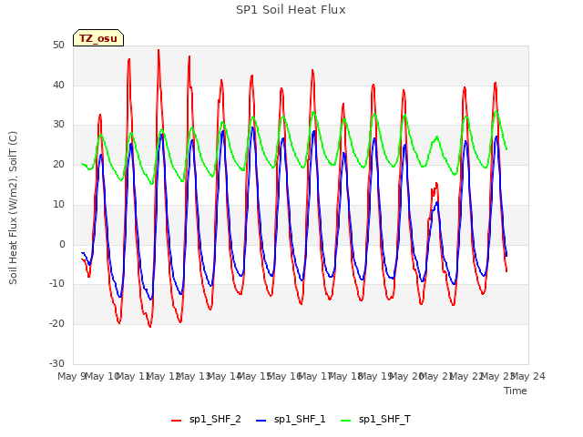Viewport: 583px width, 437px height.
Task: Click the red curve trough near -20 before May 11
Action: coord(119,323)
